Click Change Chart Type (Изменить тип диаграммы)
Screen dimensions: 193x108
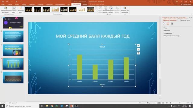tap(125, 10)
